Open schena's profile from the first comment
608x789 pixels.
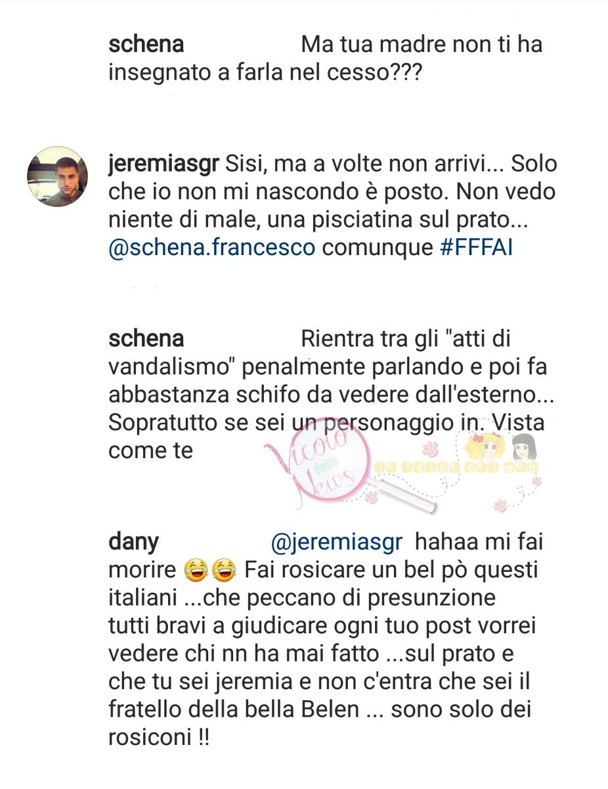(146, 45)
